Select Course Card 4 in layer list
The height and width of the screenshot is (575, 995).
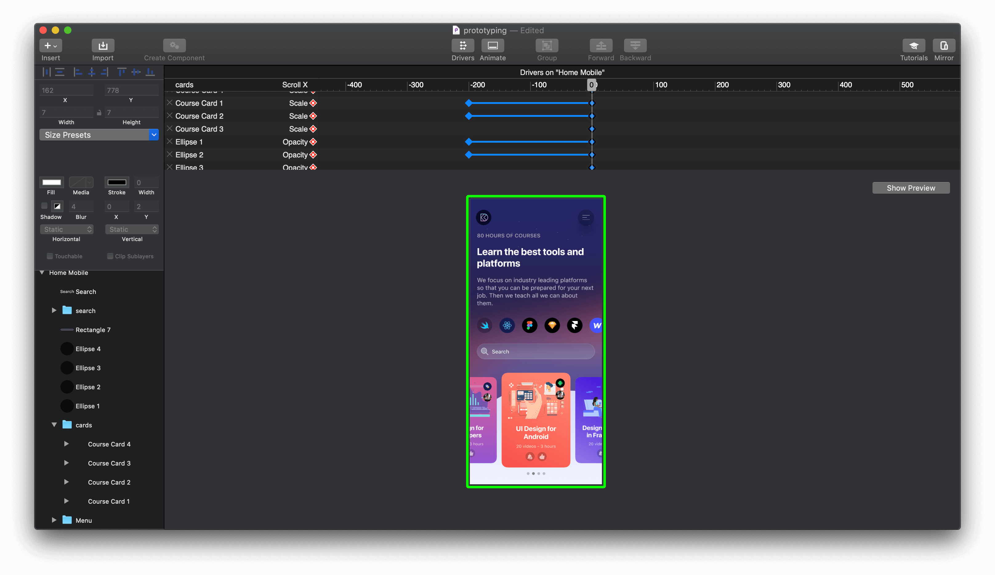pyautogui.click(x=109, y=444)
